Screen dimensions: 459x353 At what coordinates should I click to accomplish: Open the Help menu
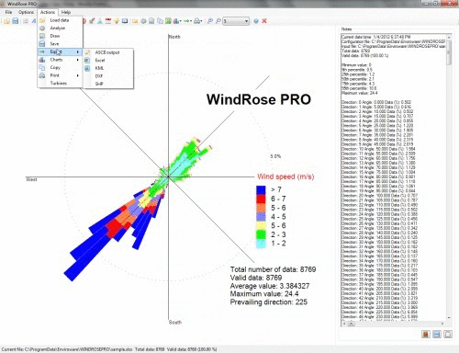coord(66,12)
